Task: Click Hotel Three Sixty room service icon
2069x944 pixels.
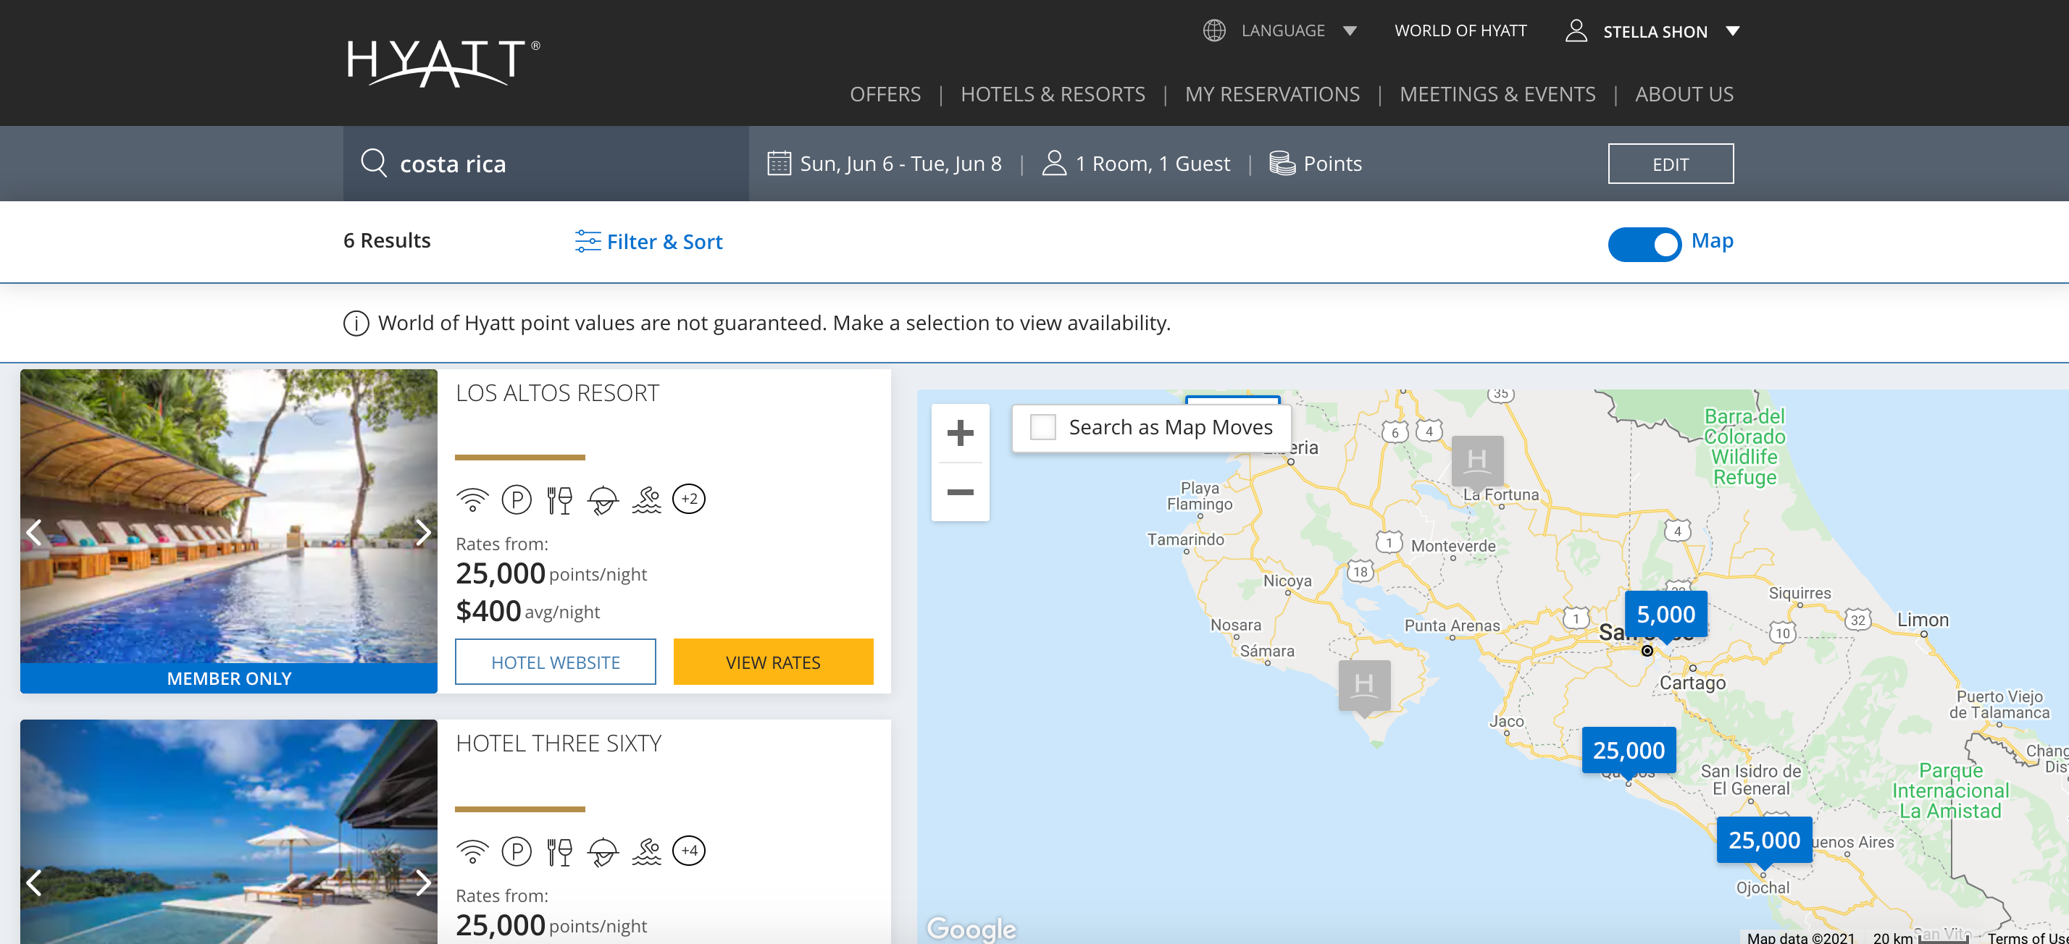Action: pos(603,851)
